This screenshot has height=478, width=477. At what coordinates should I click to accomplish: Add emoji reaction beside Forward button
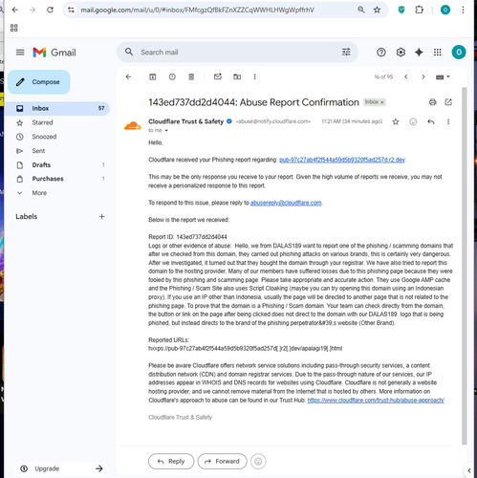(258, 461)
